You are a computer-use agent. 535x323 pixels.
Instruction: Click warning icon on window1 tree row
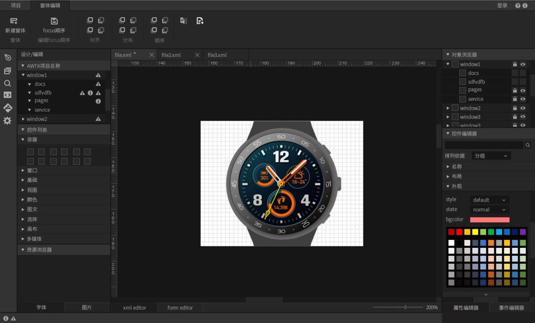(x=98, y=75)
